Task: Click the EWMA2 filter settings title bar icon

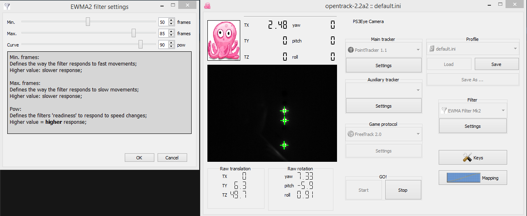Action: tap(7, 6)
